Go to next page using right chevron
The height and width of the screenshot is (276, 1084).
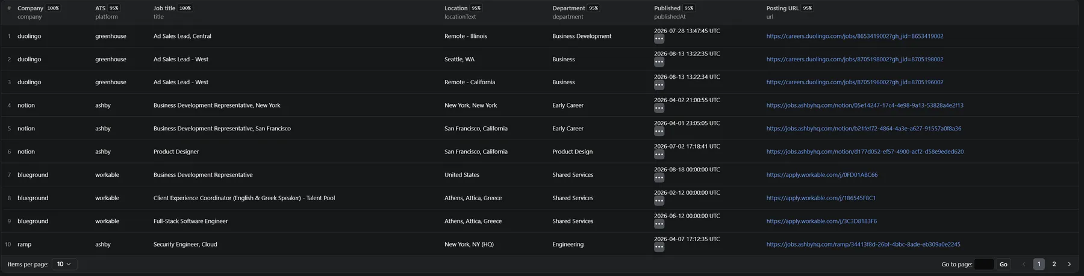click(1069, 264)
